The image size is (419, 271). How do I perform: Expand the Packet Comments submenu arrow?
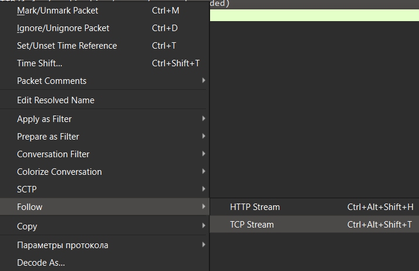(x=204, y=80)
